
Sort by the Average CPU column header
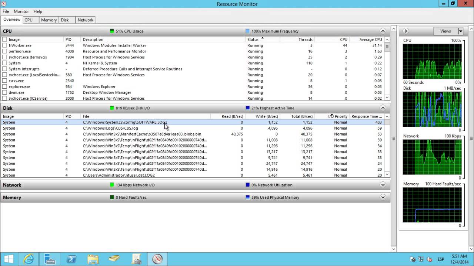point(367,40)
